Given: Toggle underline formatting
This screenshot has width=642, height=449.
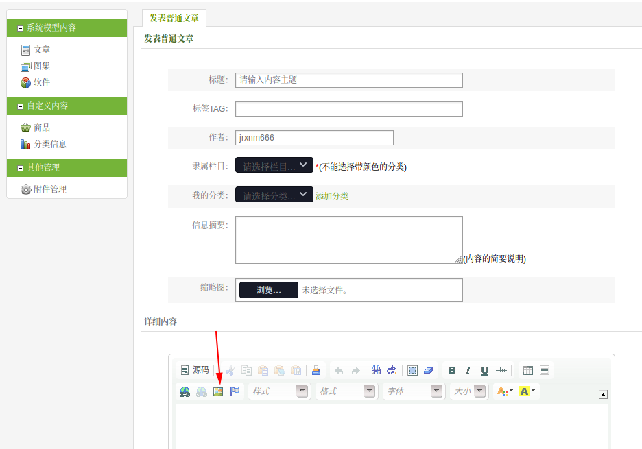Looking at the screenshot, I should tap(485, 370).
